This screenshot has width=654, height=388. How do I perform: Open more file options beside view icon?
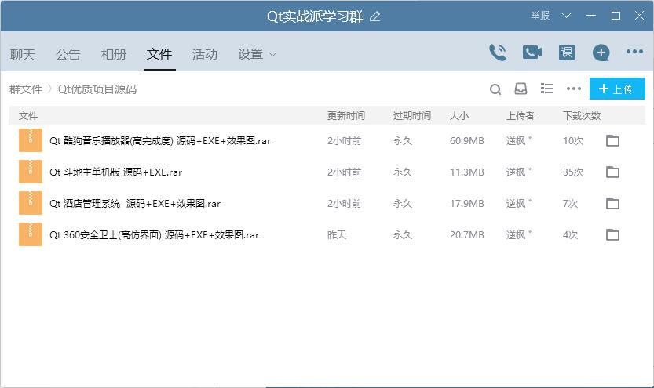(x=573, y=89)
